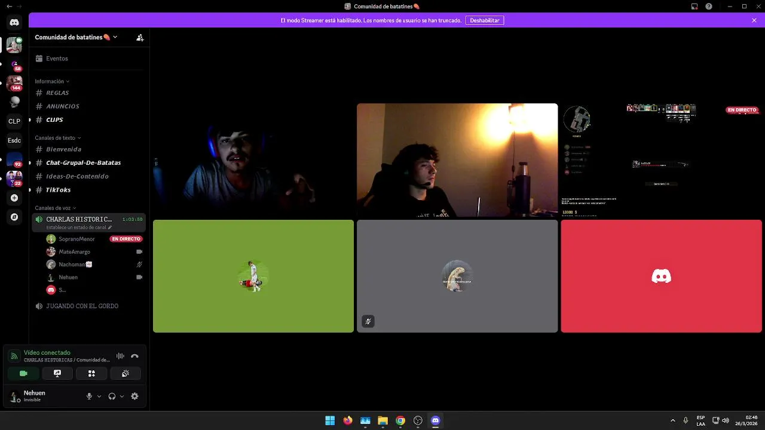Click the add a server plus icon
The image size is (765, 430).
(14, 198)
